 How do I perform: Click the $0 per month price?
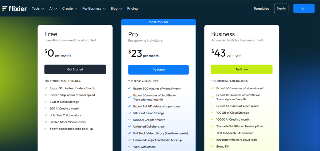57,53
